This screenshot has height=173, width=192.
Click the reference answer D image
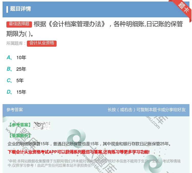pyautogui.click(x=42, y=125)
